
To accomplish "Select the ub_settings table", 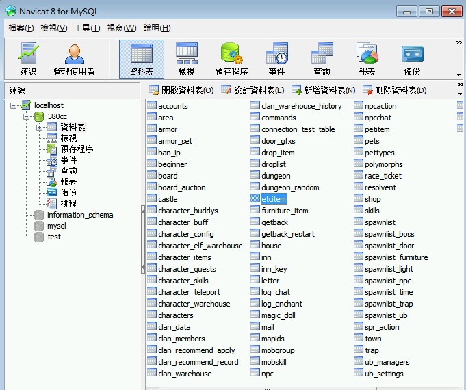I will (384, 374).
